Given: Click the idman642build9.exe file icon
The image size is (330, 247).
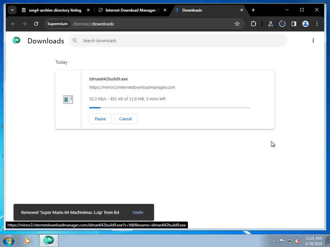Looking at the screenshot, I should coord(68,99).
